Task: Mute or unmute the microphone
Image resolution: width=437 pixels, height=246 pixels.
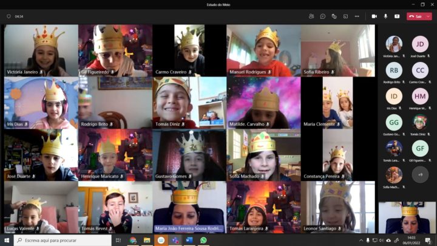Action: (x=385, y=16)
